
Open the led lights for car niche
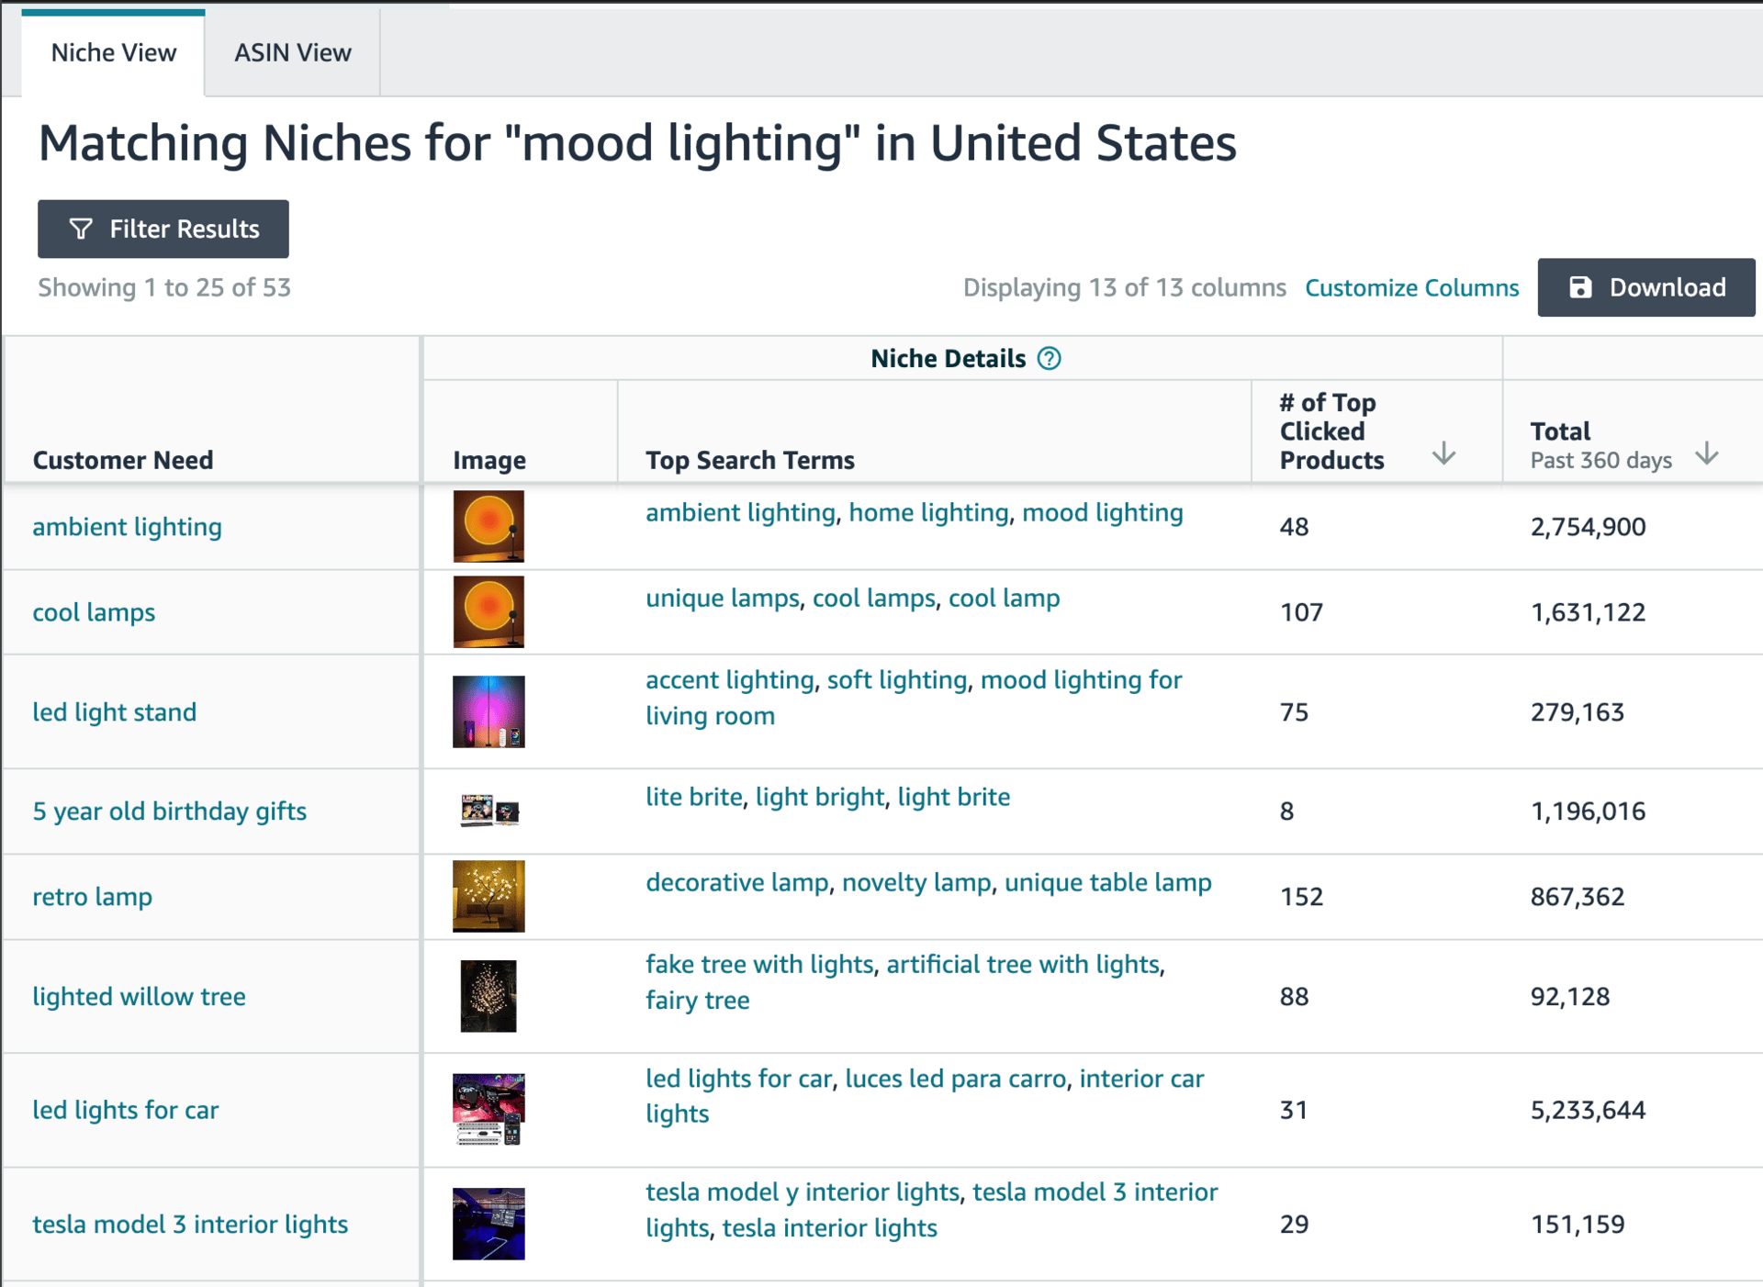point(125,1111)
